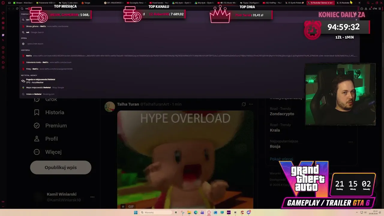
Task: Switch to the ViniPlay YouTube tab
Action: coord(272,3)
